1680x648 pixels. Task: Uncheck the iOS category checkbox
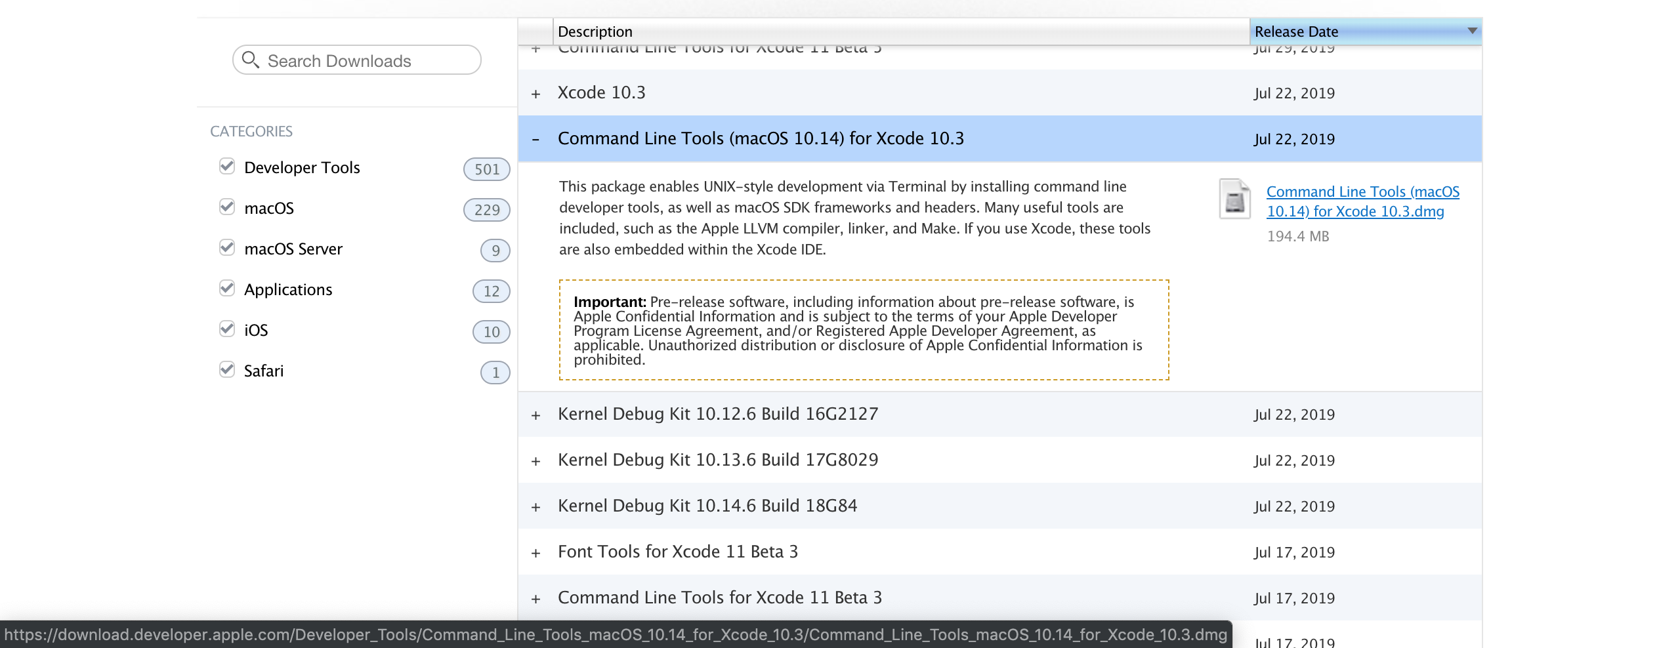pos(227,329)
